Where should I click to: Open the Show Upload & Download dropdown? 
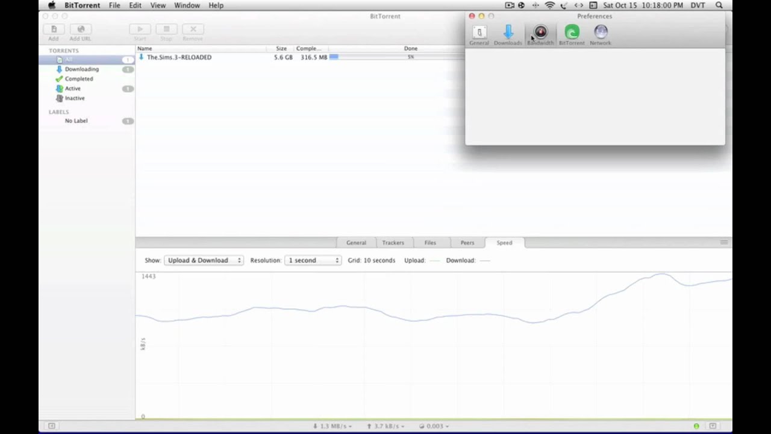click(204, 260)
